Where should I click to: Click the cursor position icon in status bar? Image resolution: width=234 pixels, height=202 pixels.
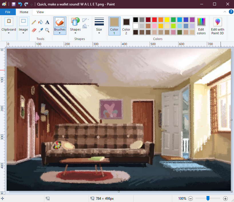[x=2, y=198]
